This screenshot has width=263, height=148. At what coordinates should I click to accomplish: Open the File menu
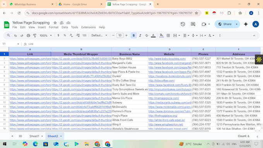tap(15, 27)
